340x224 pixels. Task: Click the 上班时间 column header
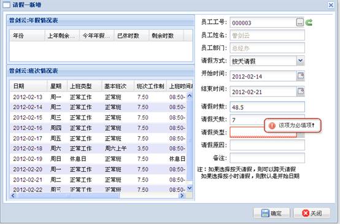180,86
